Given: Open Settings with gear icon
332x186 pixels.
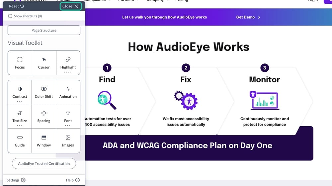Looking at the screenshot, I should point(16,180).
